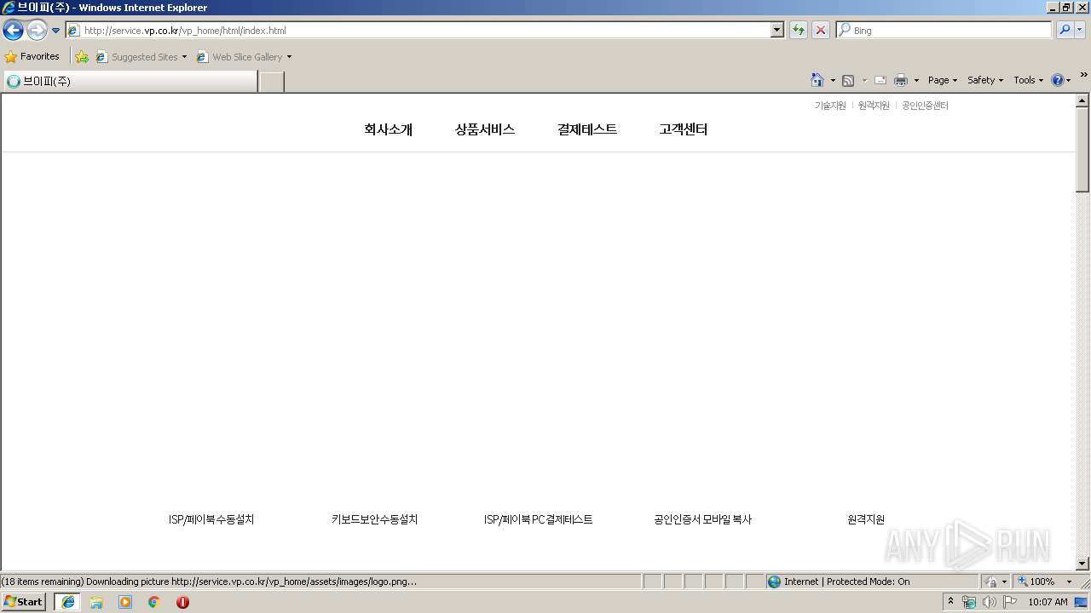Click the Read Mail envelope icon
Image resolution: width=1091 pixels, height=613 pixels.
click(x=880, y=80)
